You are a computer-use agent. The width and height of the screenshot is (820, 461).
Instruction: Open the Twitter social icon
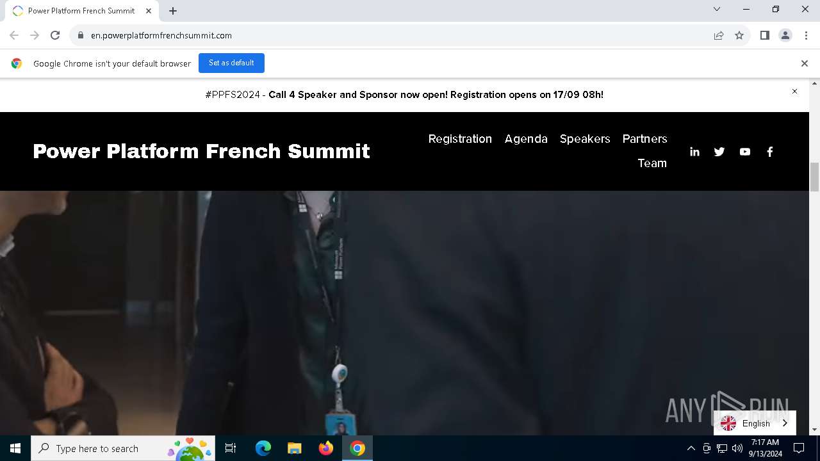click(x=719, y=152)
